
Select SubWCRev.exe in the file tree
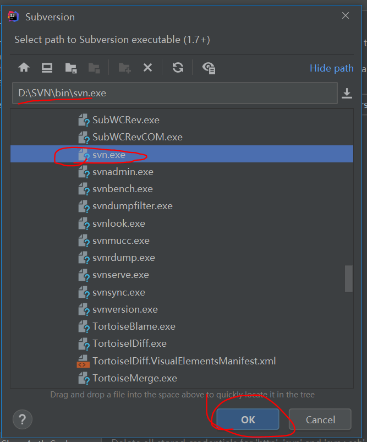click(x=182, y=120)
